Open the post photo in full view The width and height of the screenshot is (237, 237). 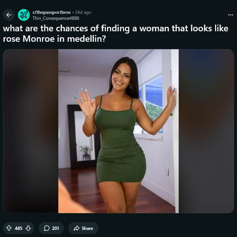[x=118, y=131]
